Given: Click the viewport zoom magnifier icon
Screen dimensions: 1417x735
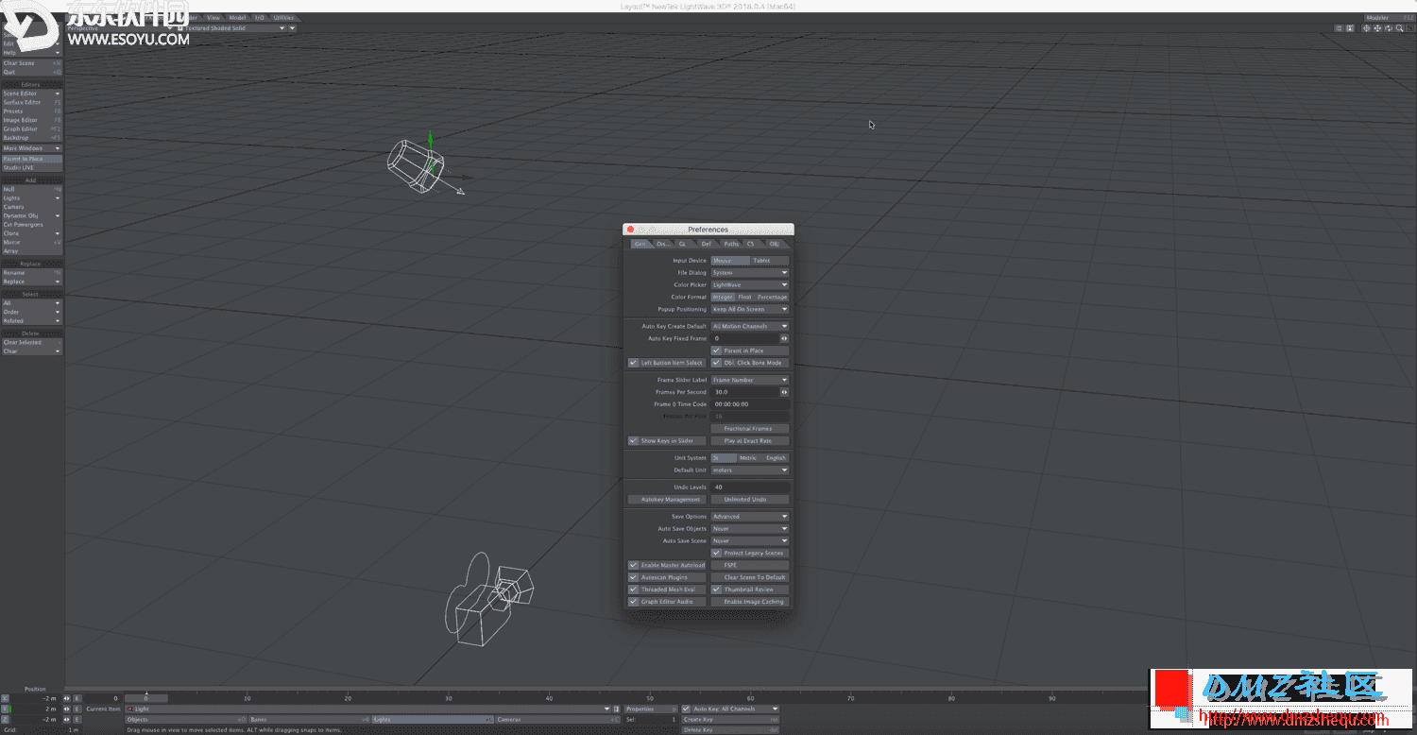Looking at the screenshot, I should coord(1400,28).
